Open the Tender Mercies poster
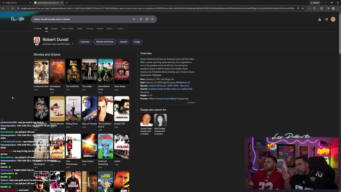The image size is (341, 192). [57, 109]
